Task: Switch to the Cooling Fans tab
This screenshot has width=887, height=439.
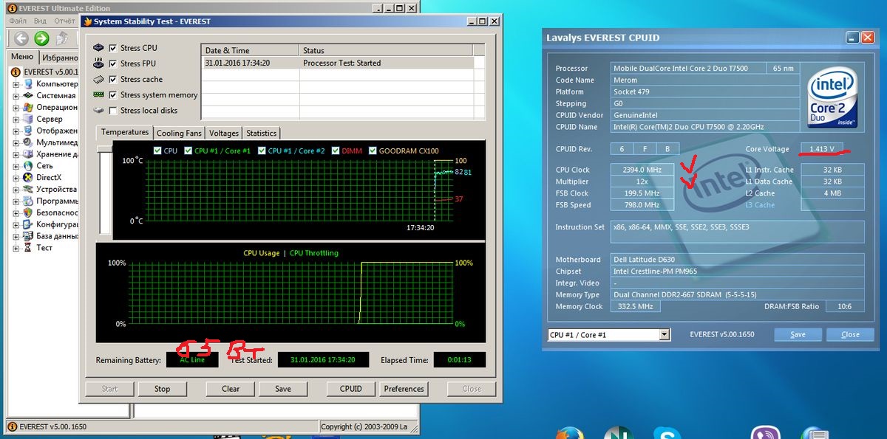Action: click(179, 134)
